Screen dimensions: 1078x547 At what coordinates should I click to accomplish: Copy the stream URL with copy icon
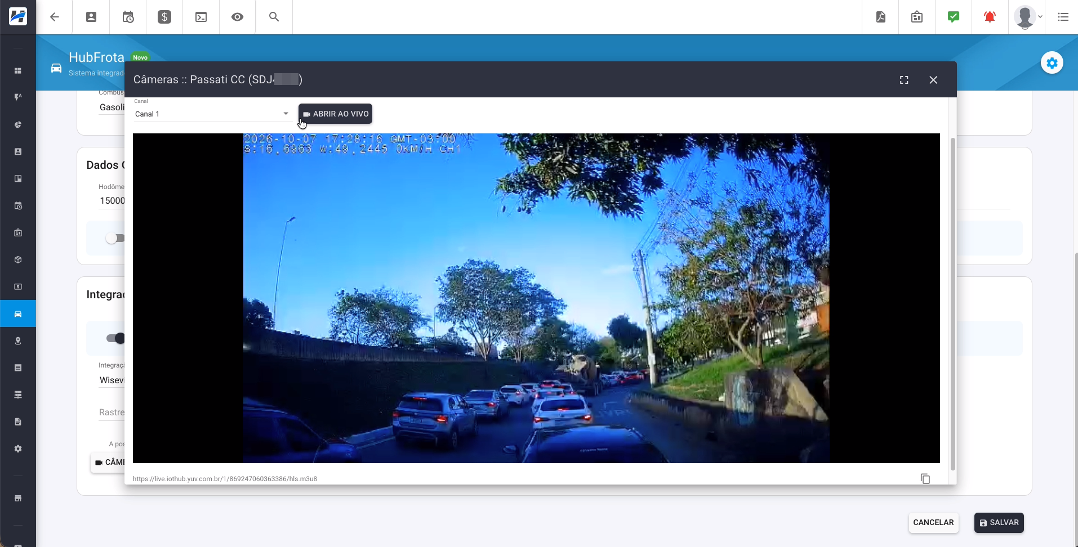point(925,478)
